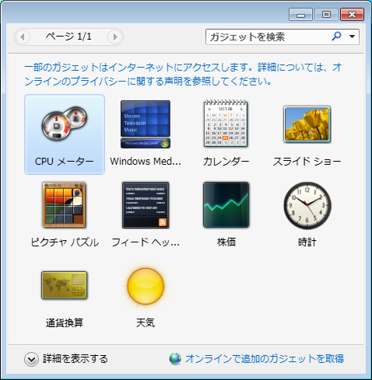Click the 通貨換算 label text
The width and height of the screenshot is (372, 380).
(x=65, y=322)
